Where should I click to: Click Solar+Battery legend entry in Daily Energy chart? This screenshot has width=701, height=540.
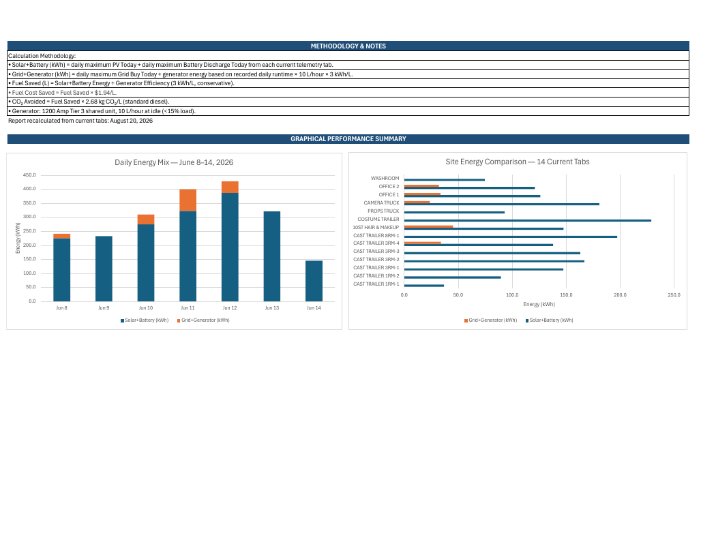tap(145, 320)
